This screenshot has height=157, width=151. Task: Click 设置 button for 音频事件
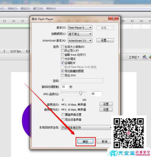coord(106,110)
